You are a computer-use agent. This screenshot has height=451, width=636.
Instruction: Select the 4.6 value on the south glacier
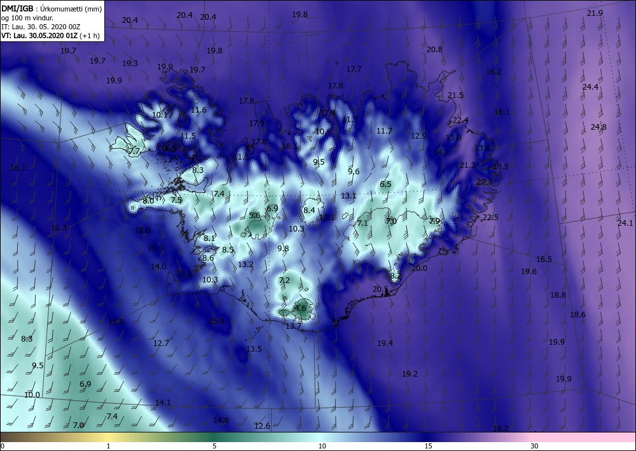click(x=300, y=308)
